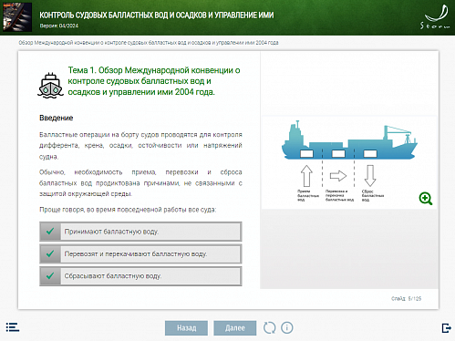
Task: Click the exit course icon
Action: coord(446,328)
